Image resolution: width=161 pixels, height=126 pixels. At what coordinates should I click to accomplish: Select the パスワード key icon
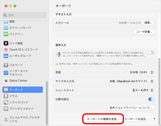pos(6,65)
